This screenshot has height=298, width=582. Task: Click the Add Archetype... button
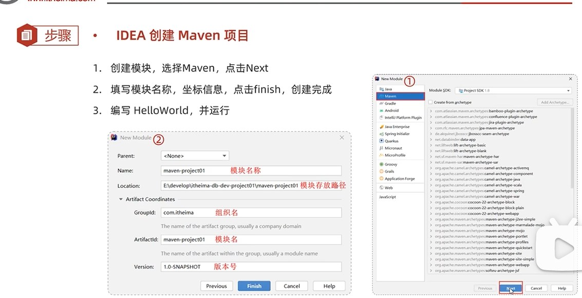(555, 102)
